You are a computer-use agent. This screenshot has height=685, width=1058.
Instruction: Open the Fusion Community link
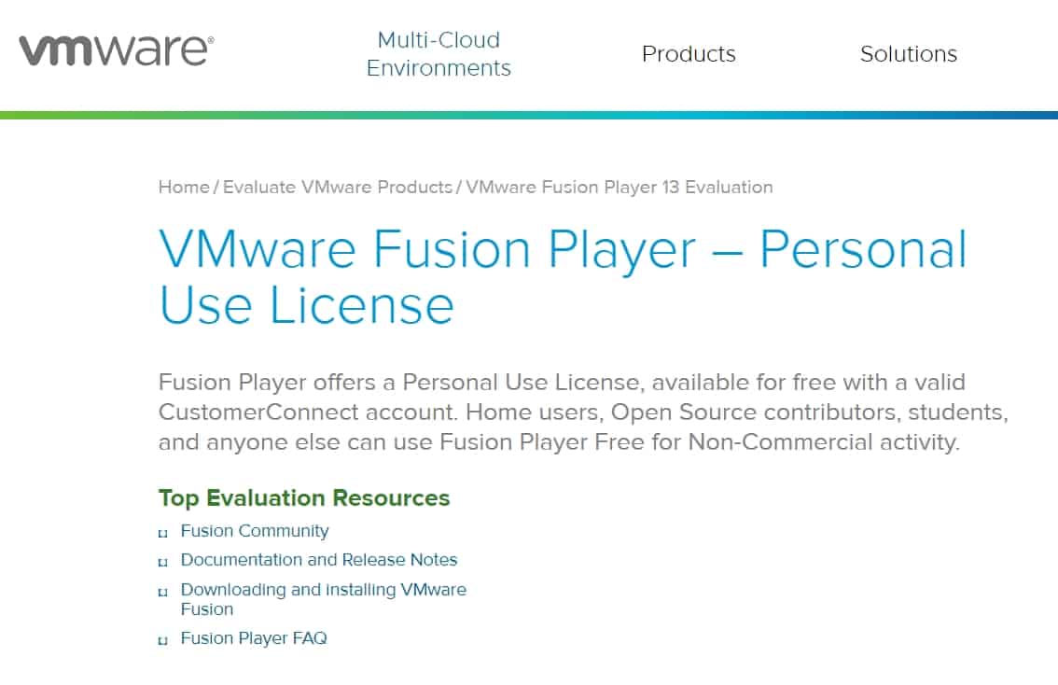pyautogui.click(x=255, y=531)
